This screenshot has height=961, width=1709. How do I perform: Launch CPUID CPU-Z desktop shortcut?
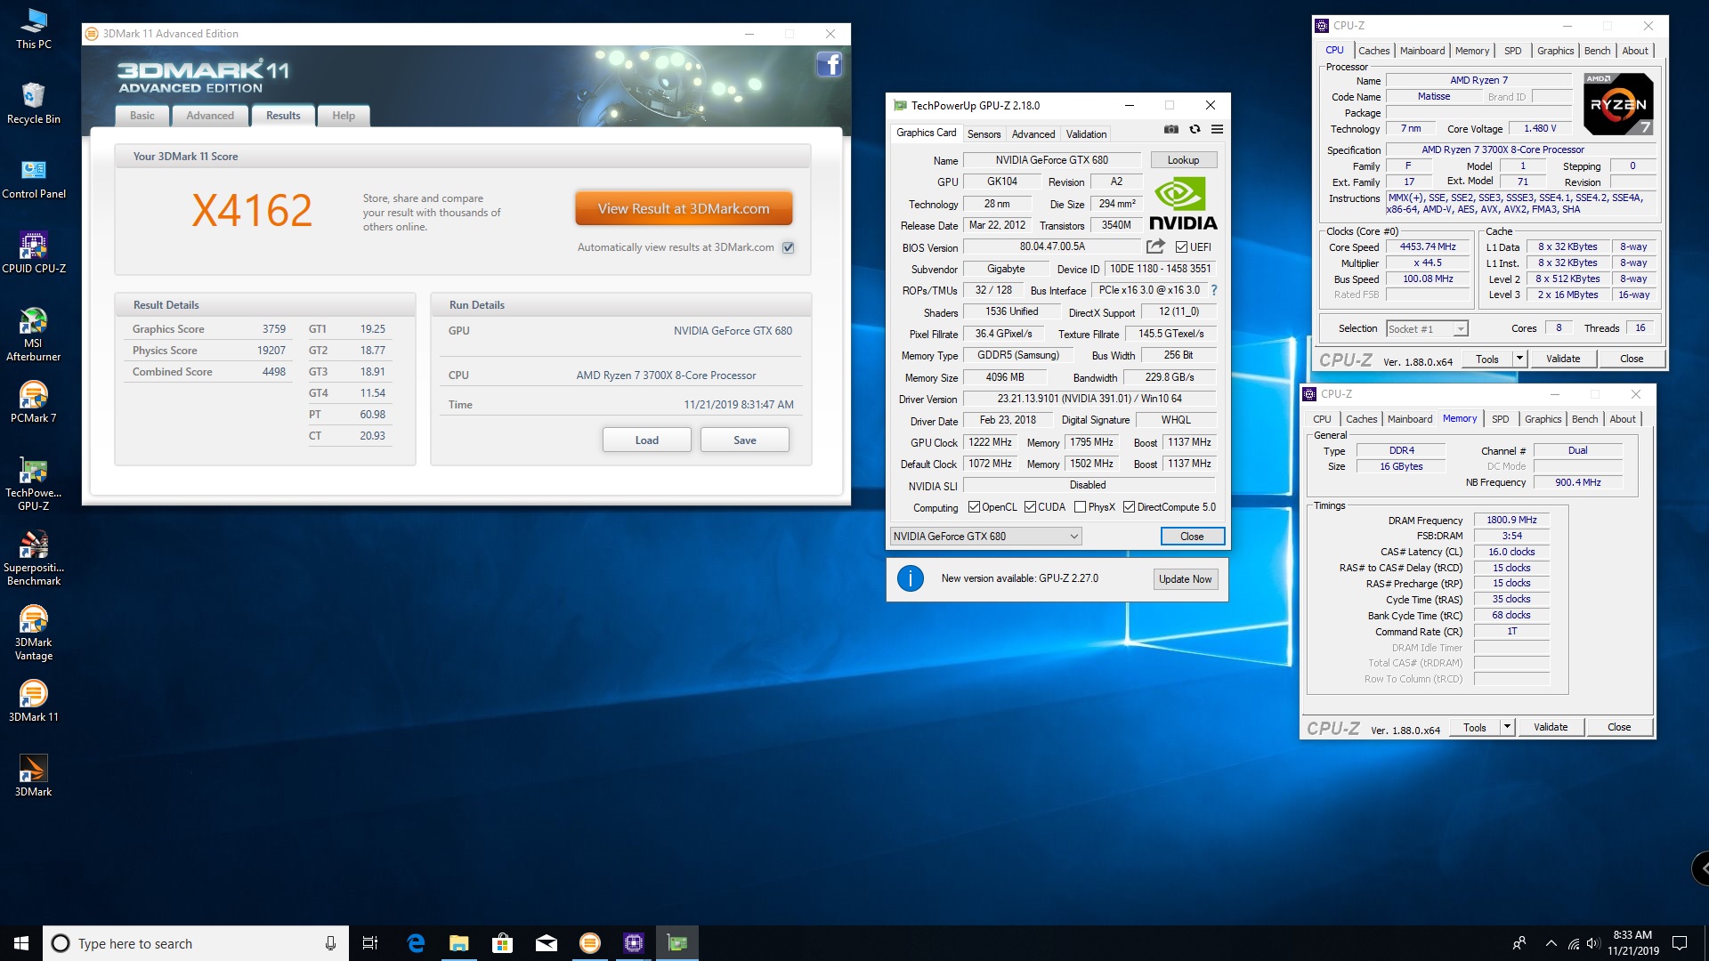[34, 253]
